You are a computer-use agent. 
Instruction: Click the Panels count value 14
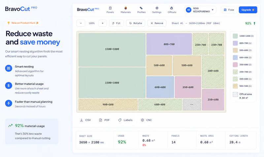click(174, 142)
